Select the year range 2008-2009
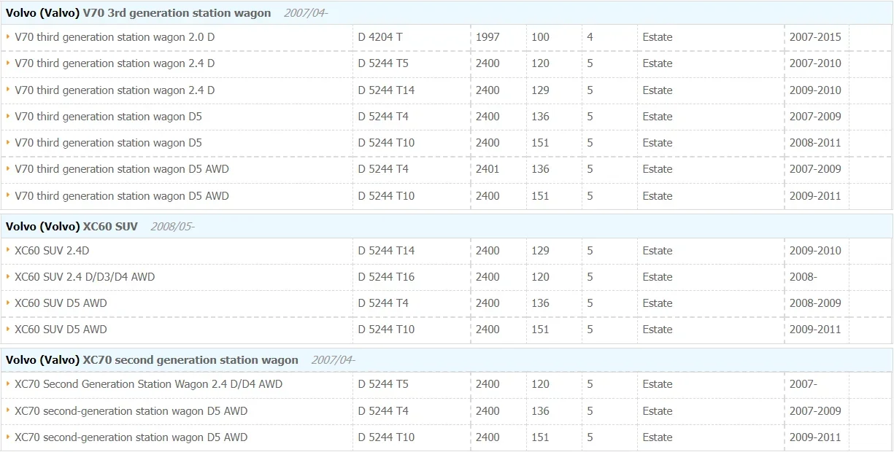Image resolution: width=894 pixels, height=452 pixels. pyautogui.click(x=815, y=303)
